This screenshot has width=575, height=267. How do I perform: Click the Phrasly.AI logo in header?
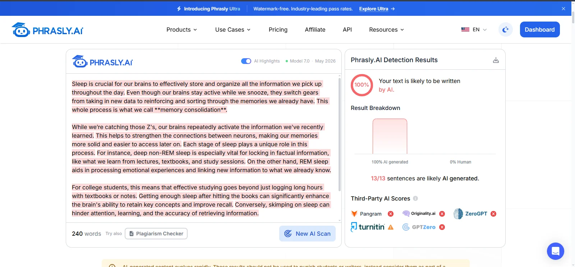pos(47,30)
